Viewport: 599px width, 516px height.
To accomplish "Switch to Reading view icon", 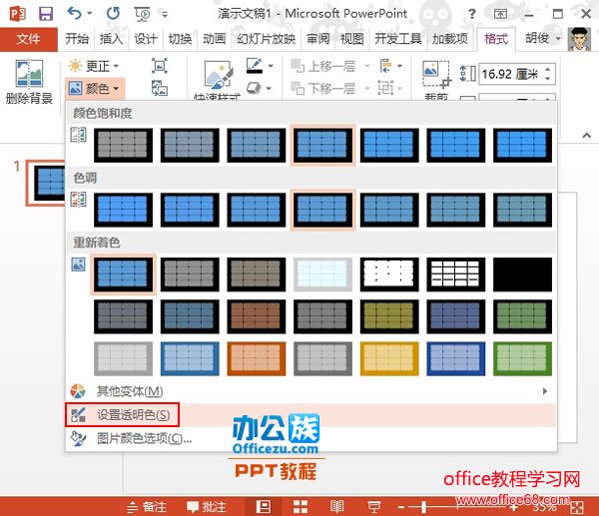I will click(x=336, y=507).
